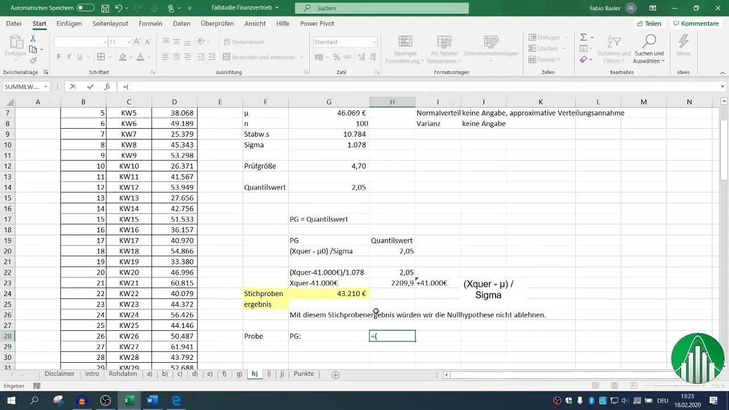Open Word from the taskbar
Image resolution: width=729 pixels, height=410 pixels.
pyautogui.click(x=153, y=400)
